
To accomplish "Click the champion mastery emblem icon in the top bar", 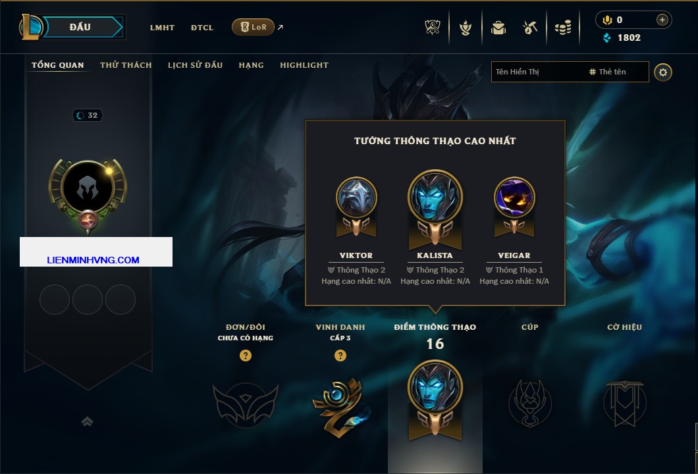I will pyautogui.click(x=466, y=28).
